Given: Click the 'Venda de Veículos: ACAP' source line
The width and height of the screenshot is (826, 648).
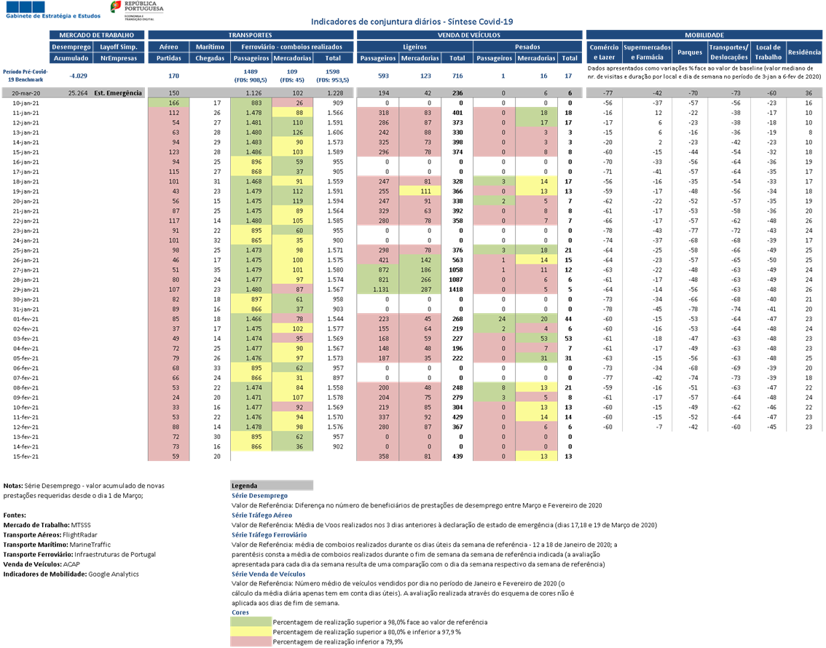Looking at the screenshot, I should coord(42,564).
